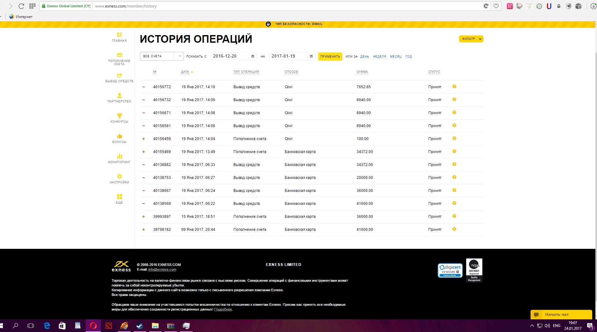Open Пополнение счета in sidebar
This screenshot has height=332, width=597.
119,59
